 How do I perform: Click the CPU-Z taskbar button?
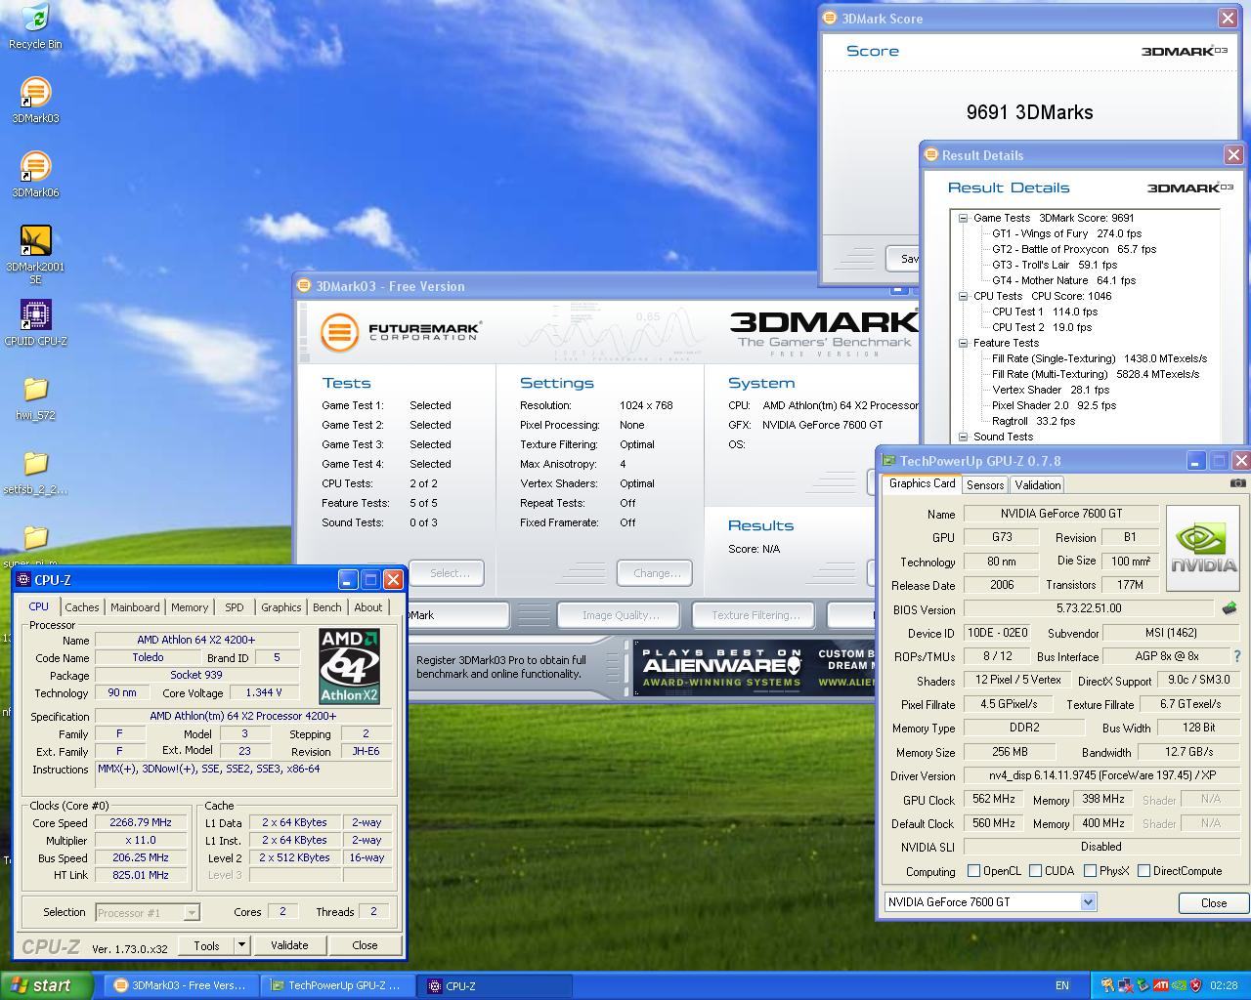tap(494, 985)
